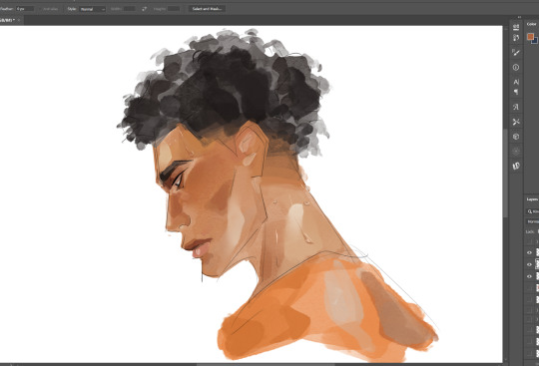Click the Width input field
Image resolution: width=539 pixels, height=366 pixels.
[x=129, y=9]
